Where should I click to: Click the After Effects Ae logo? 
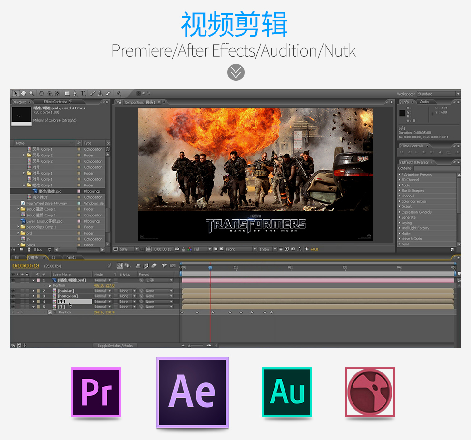pos(192,392)
